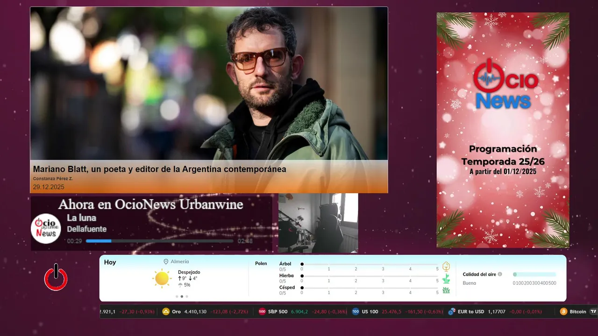Click the Oro price 4.410,130
The width and height of the screenshot is (598, 336).
click(195, 312)
